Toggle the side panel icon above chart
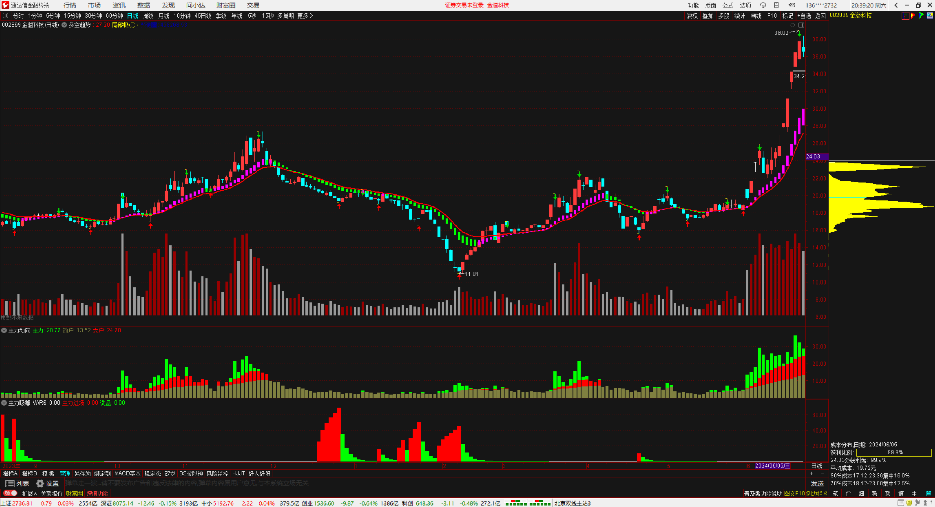The height and width of the screenshot is (507, 935). coord(801,25)
